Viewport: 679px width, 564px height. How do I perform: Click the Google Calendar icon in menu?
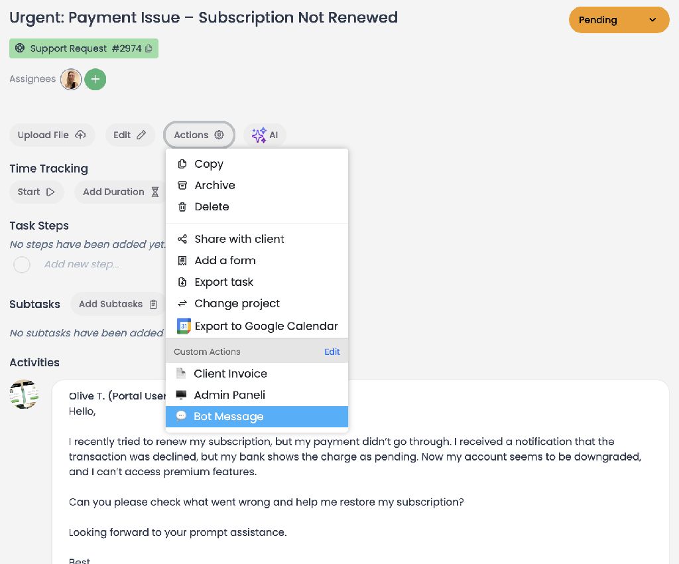[184, 326]
